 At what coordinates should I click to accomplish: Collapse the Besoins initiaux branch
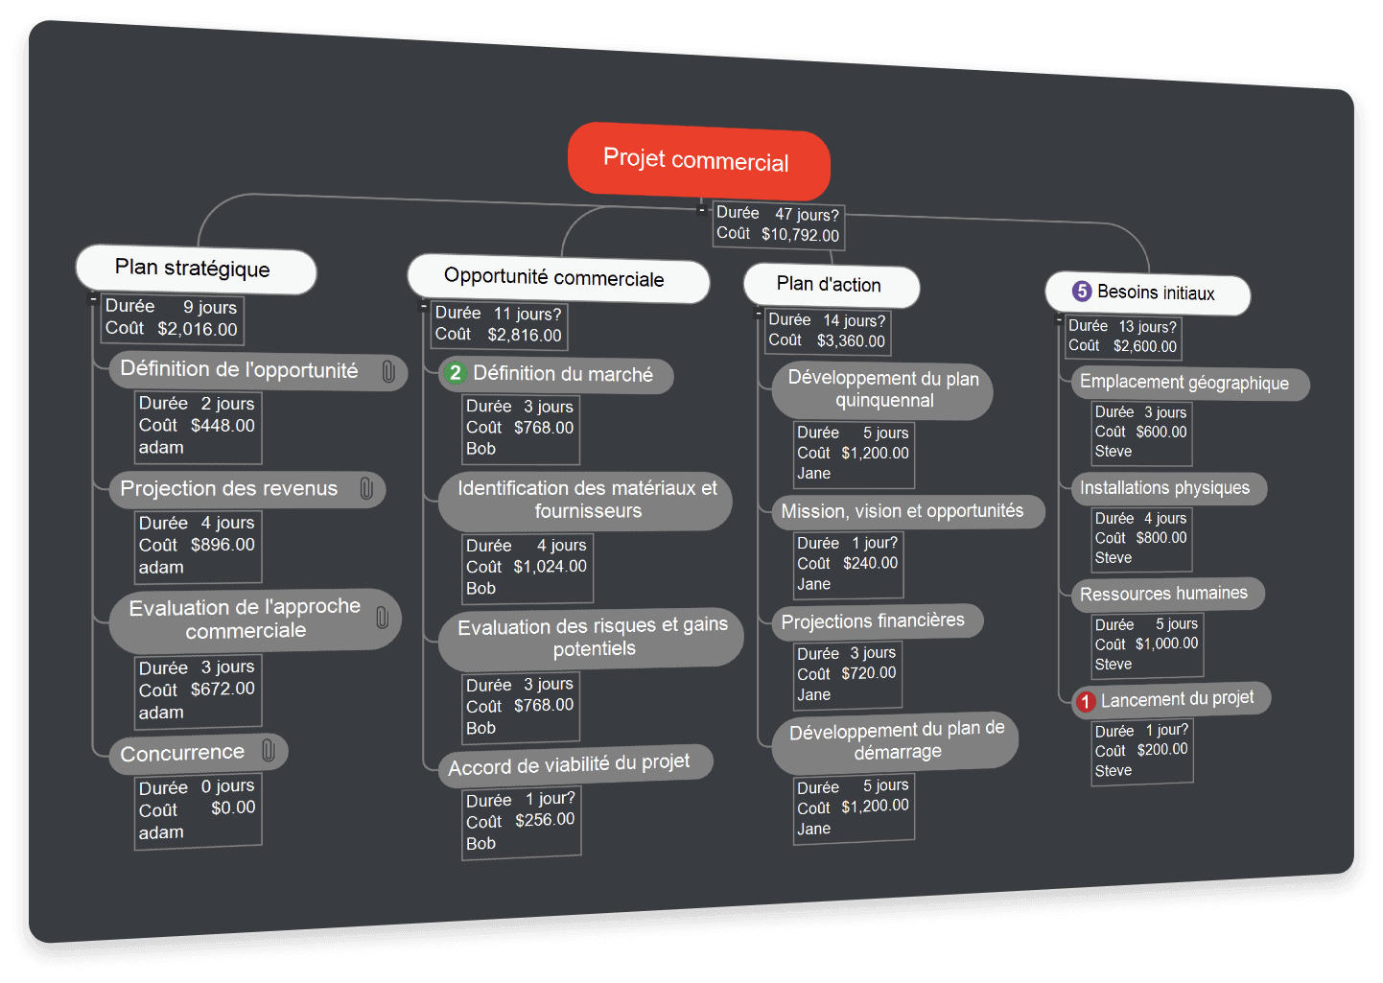[x=1059, y=320]
